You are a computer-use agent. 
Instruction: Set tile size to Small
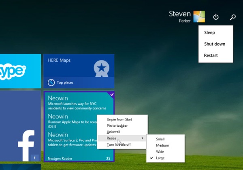(x=166, y=139)
